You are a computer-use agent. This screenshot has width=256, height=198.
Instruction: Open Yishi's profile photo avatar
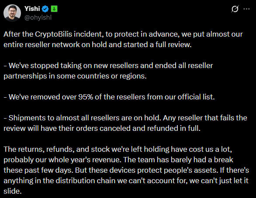pyautogui.click(x=12, y=13)
